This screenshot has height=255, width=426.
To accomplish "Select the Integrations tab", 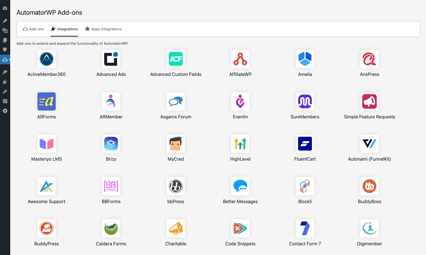I will click(64, 29).
